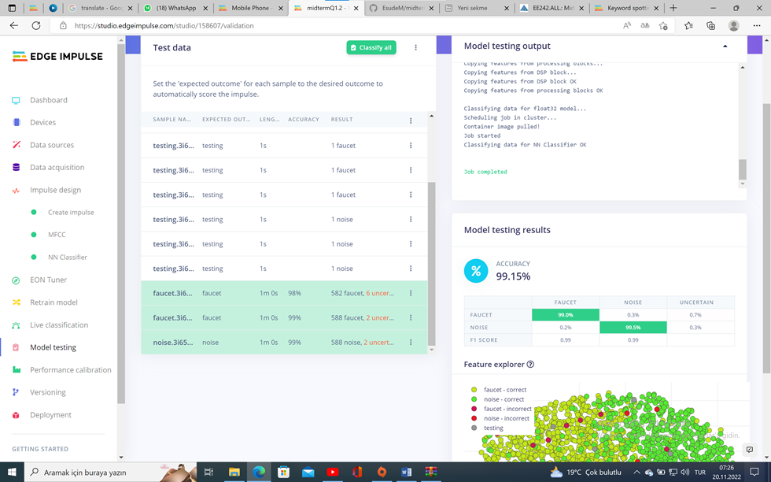Image resolution: width=771 pixels, height=482 pixels.
Task: Click the FAUCET accuracy cell showing 99.0%
Action: tap(567, 313)
